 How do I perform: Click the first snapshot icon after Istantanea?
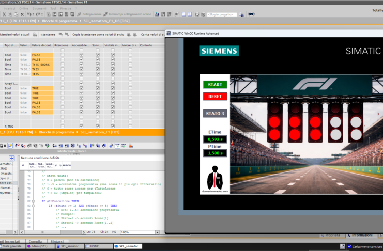[60, 35]
